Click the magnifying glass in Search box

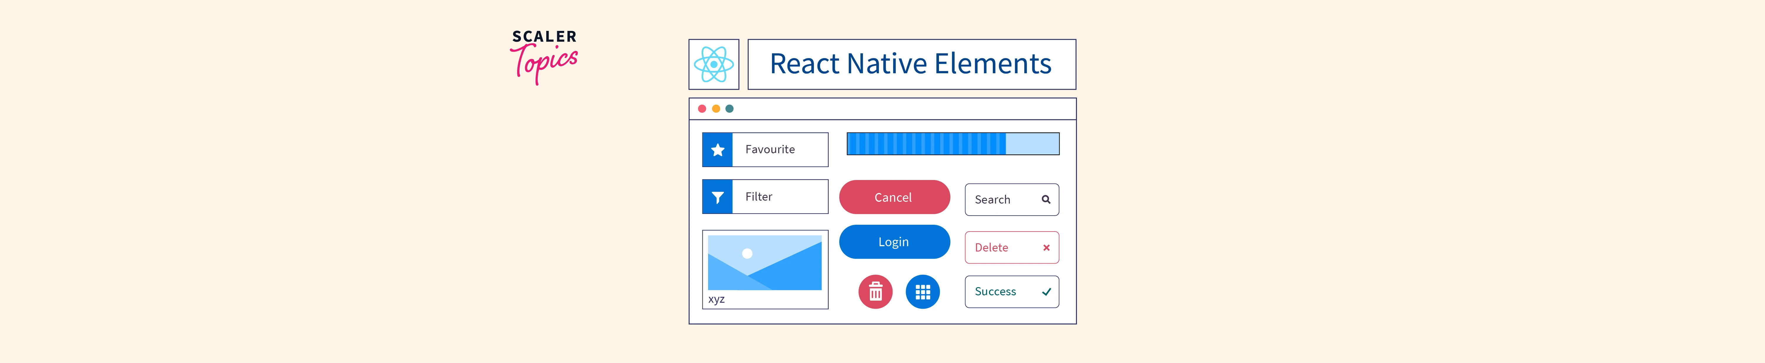(x=1045, y=199)
